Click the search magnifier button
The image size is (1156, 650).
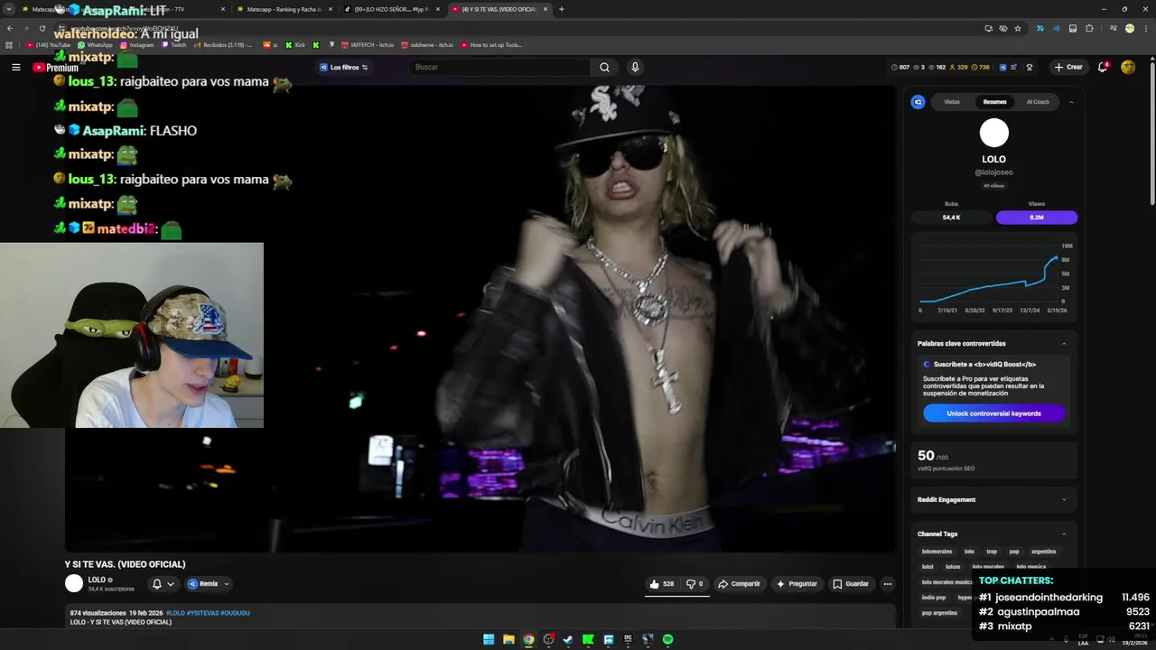click(x=604, y=67)
